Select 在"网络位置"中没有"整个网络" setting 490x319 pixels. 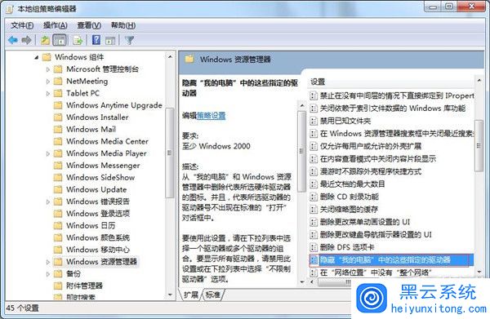pyautogui.click(x=376, y=272)
